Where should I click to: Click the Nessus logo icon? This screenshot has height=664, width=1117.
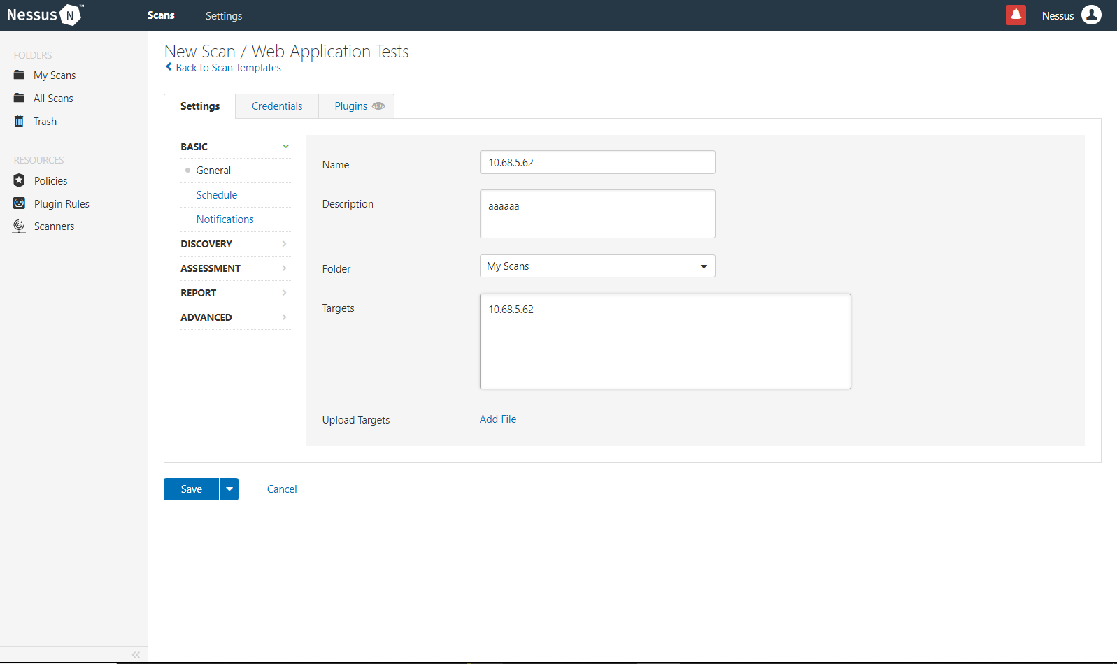(x=71, y=15)
